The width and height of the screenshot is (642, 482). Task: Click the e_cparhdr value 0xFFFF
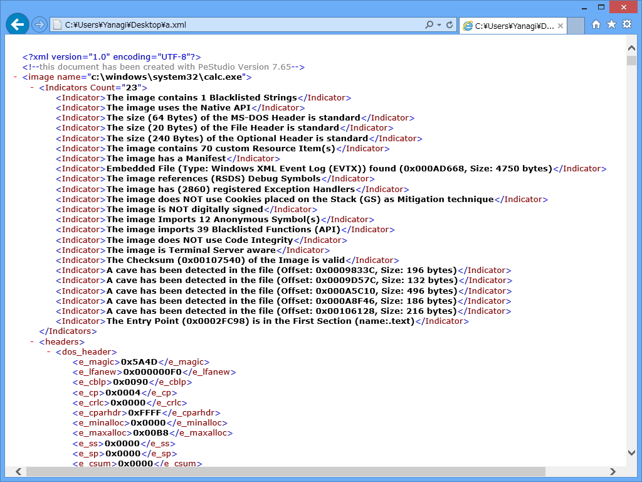(x=145, y=413)
